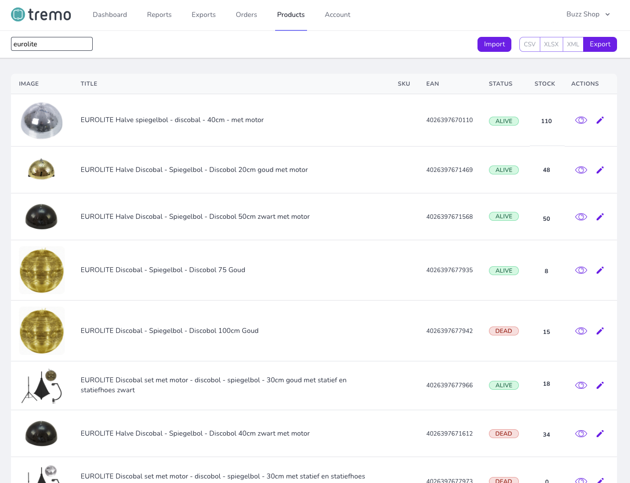
Task: Click the ACTIONS column header
Action: point(585,84)
